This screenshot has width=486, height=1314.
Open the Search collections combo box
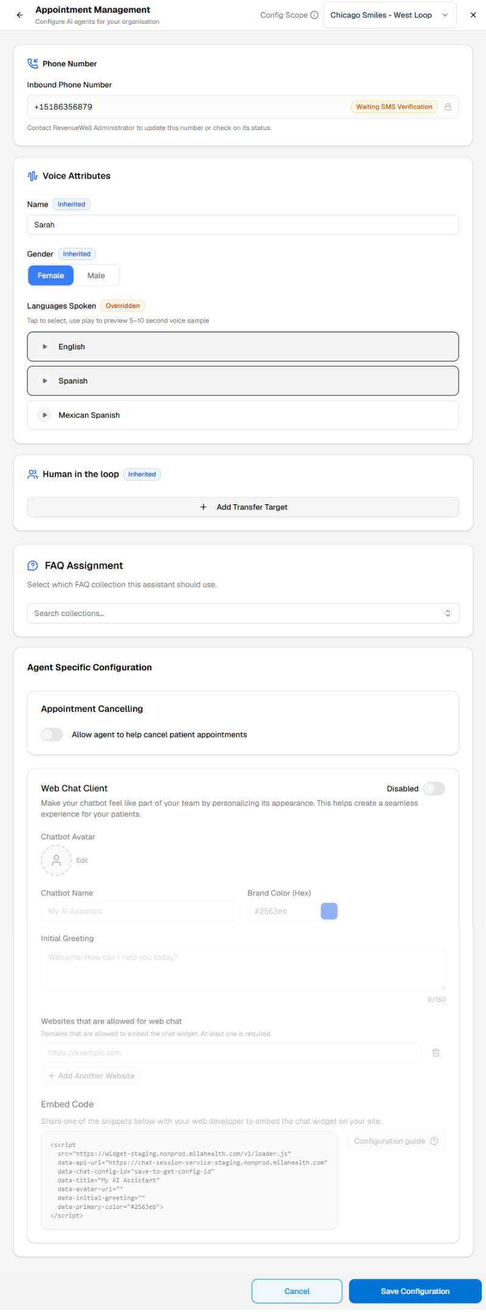[243, 614]
